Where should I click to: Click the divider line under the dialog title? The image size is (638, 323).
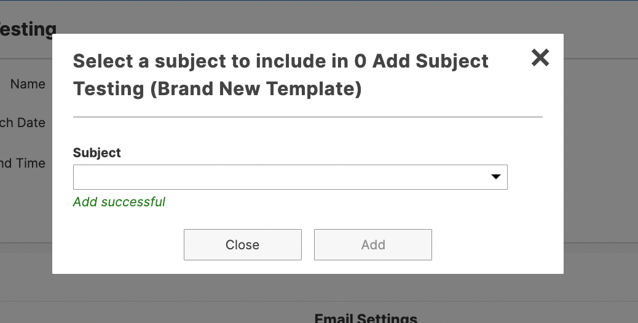[308, 117]
